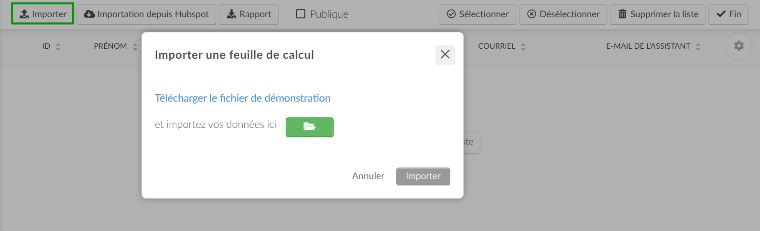Sort by ID column arrows
Viewport: 760px width, 231px height.
(58, 47)
